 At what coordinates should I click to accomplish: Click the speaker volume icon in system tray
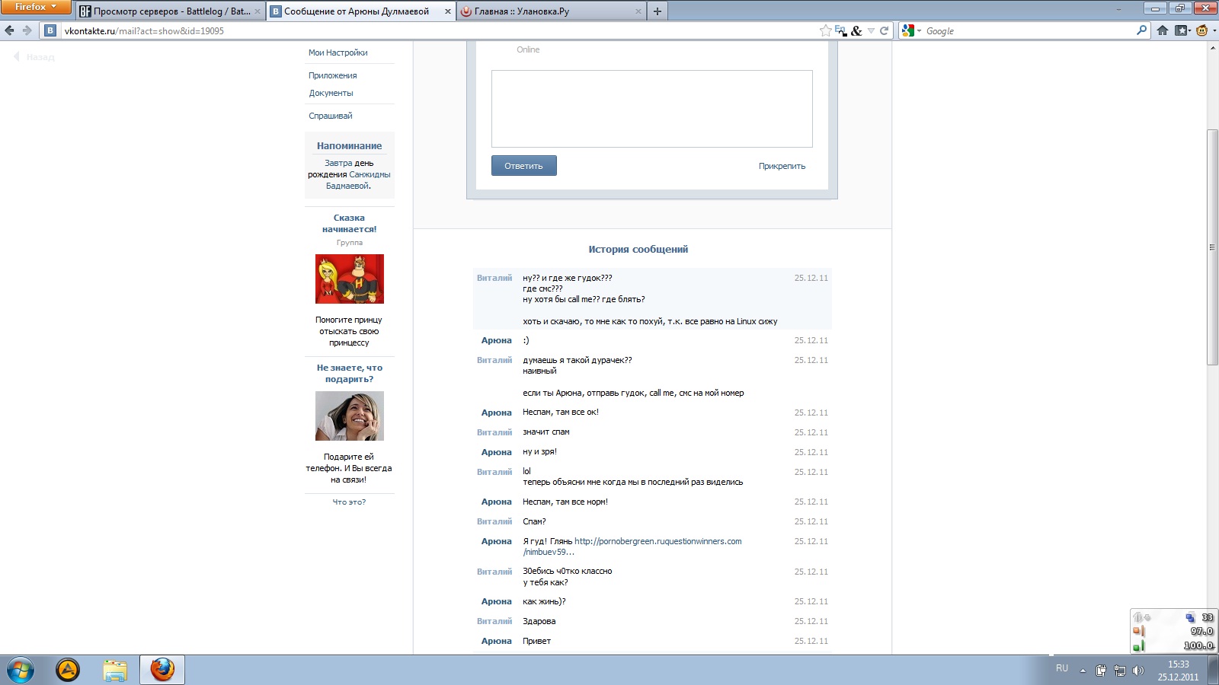click(1138, 671)
